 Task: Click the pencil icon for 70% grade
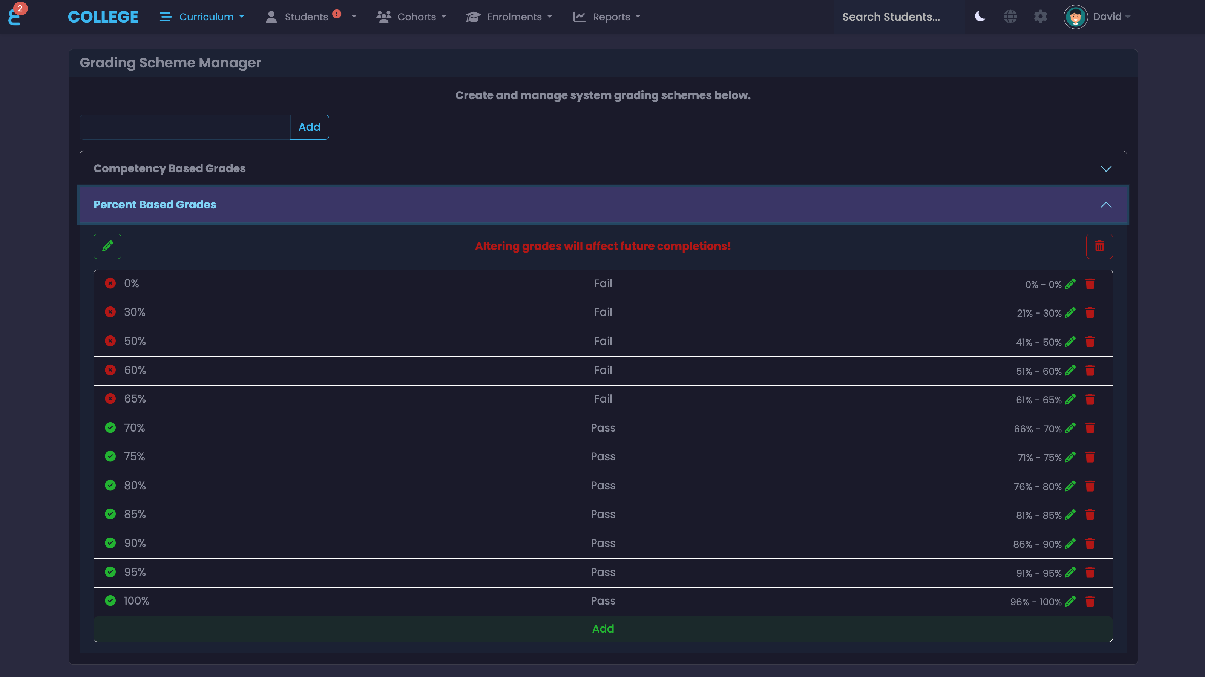[1070, 428]
